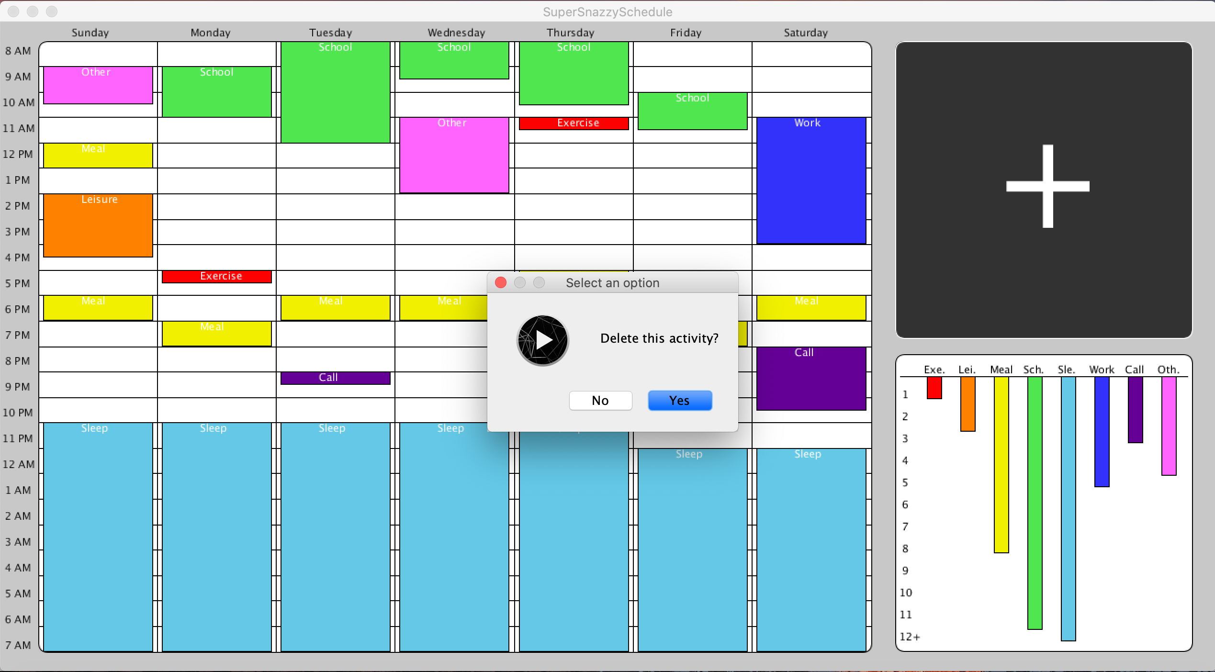Select Tuesday's purple Call block

click(335, 378)
